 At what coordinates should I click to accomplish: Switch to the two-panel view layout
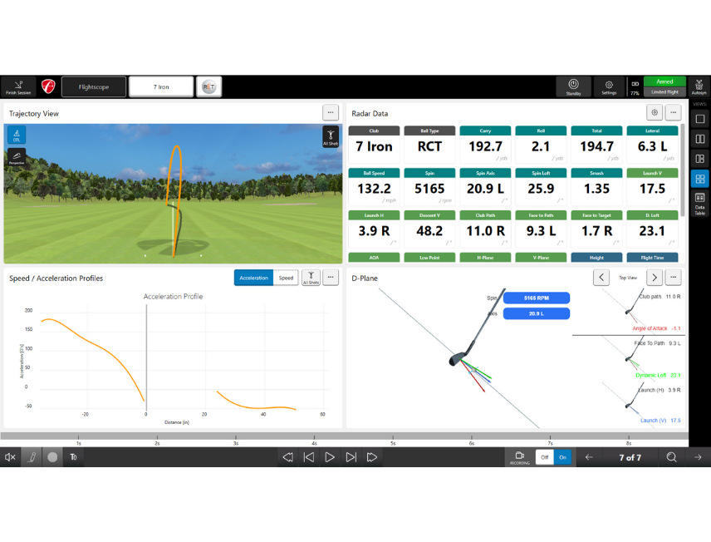700,139
